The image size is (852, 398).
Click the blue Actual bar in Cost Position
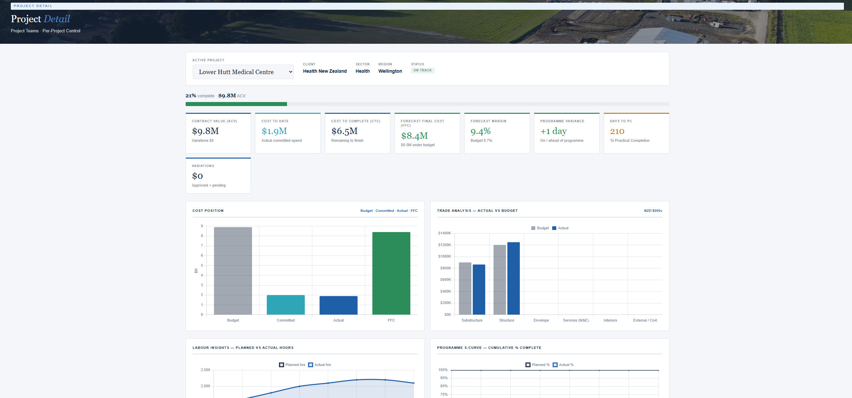click(x=339, y=305)
